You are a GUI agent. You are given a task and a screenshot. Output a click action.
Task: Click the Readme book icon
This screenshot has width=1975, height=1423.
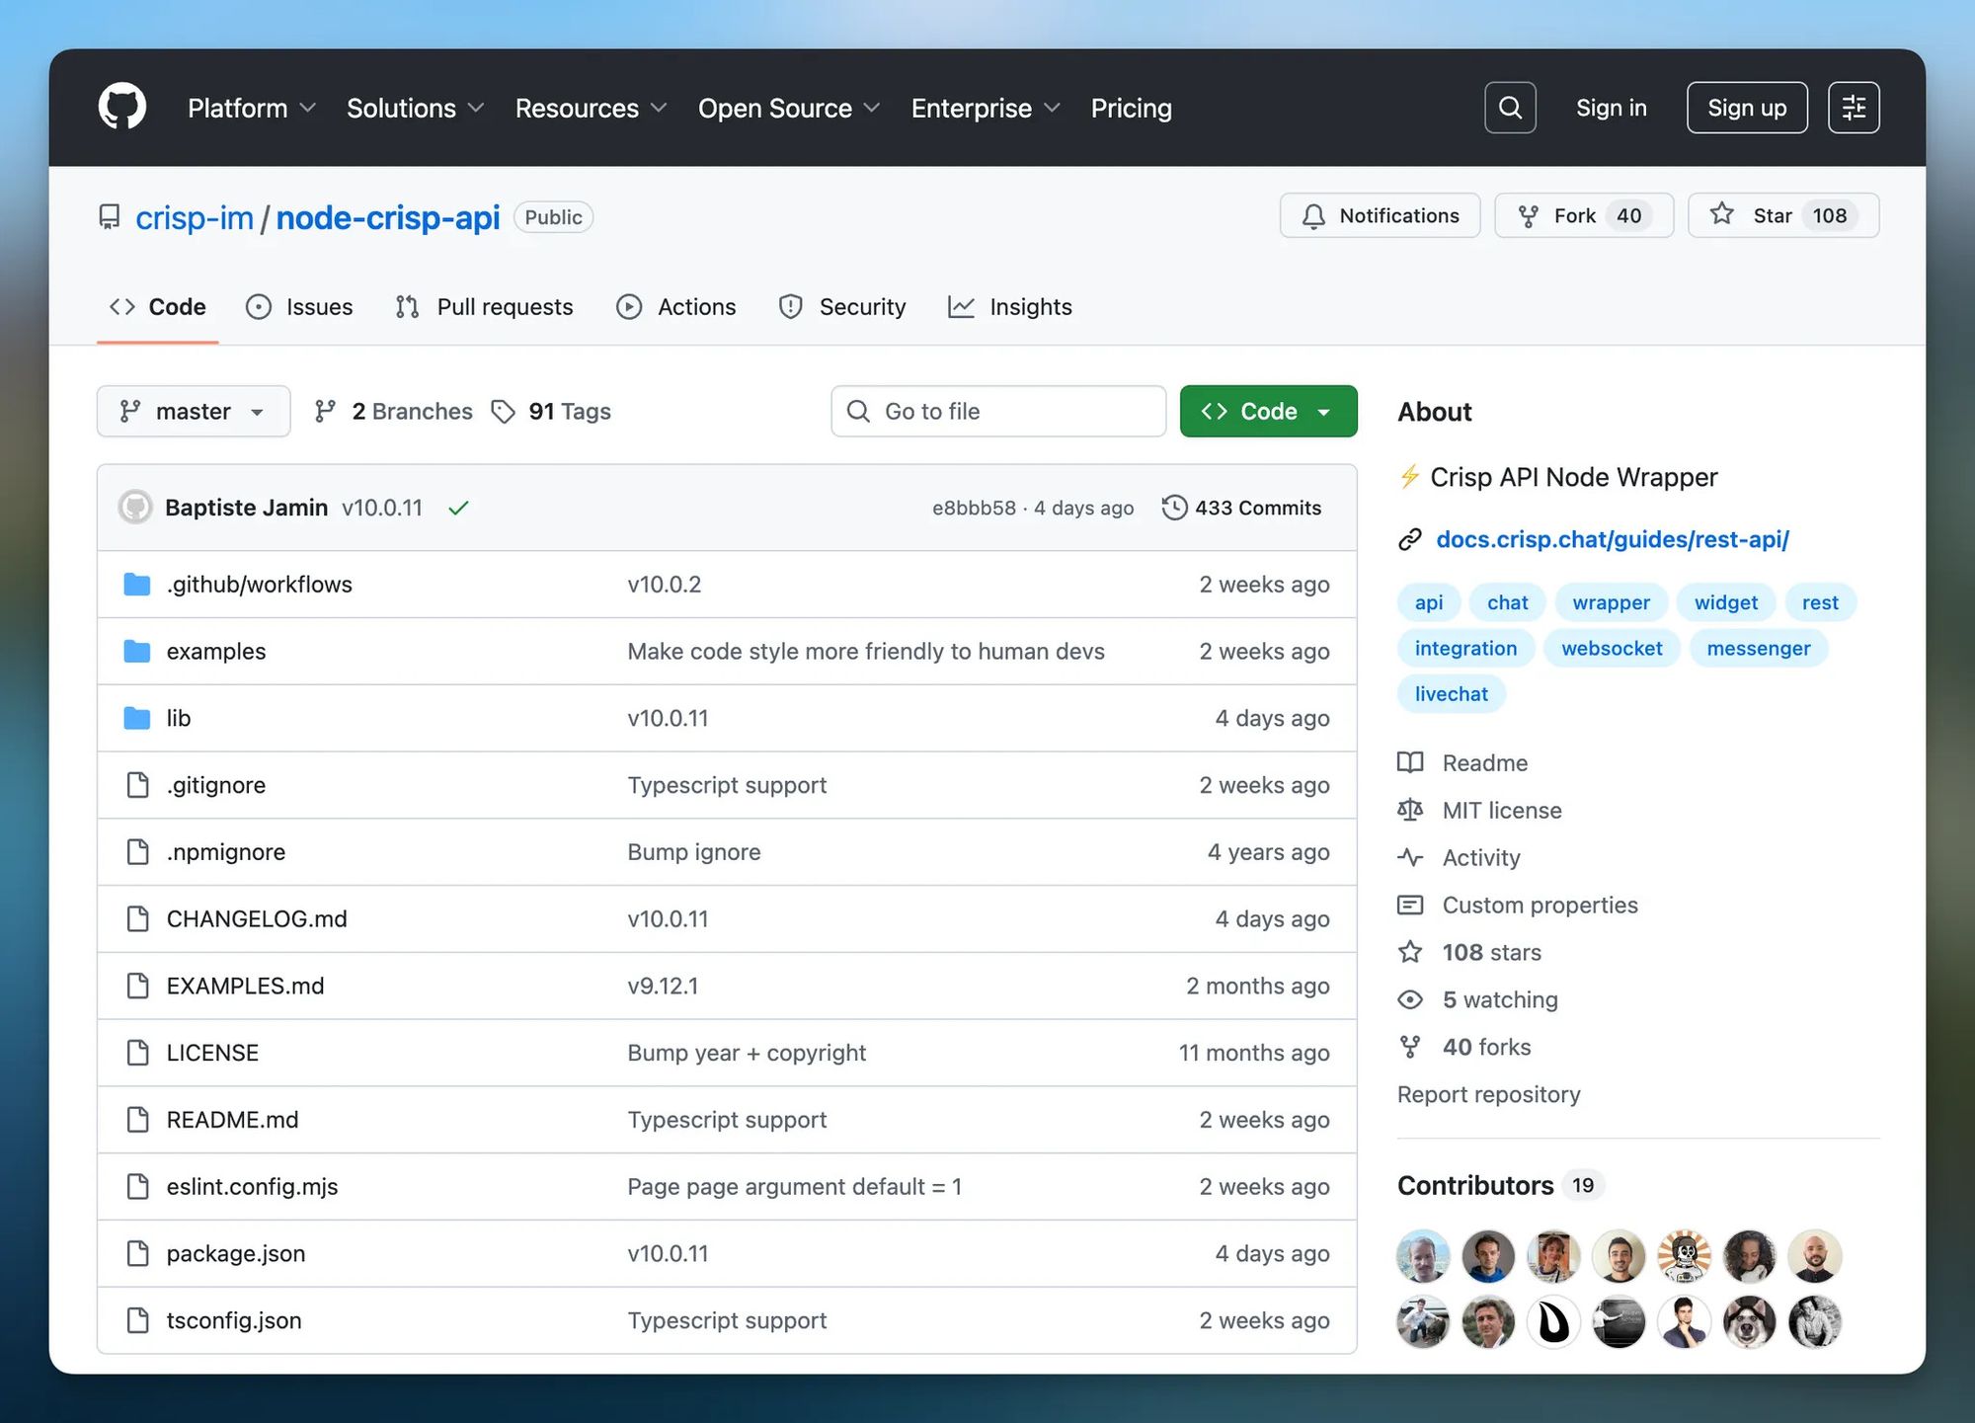pyautogui.click(x=1410, y=762)
